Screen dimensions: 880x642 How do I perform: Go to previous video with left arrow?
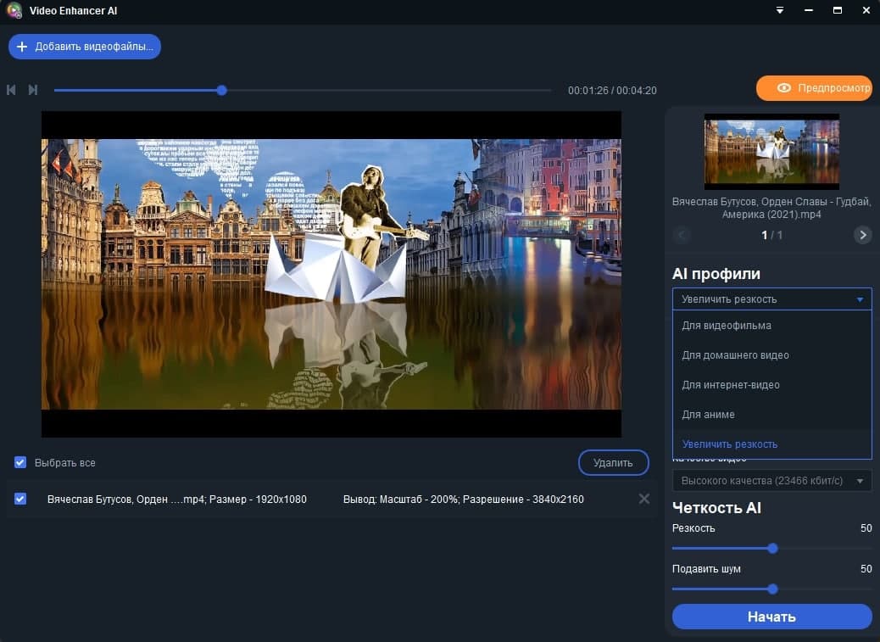pos(682,235)
